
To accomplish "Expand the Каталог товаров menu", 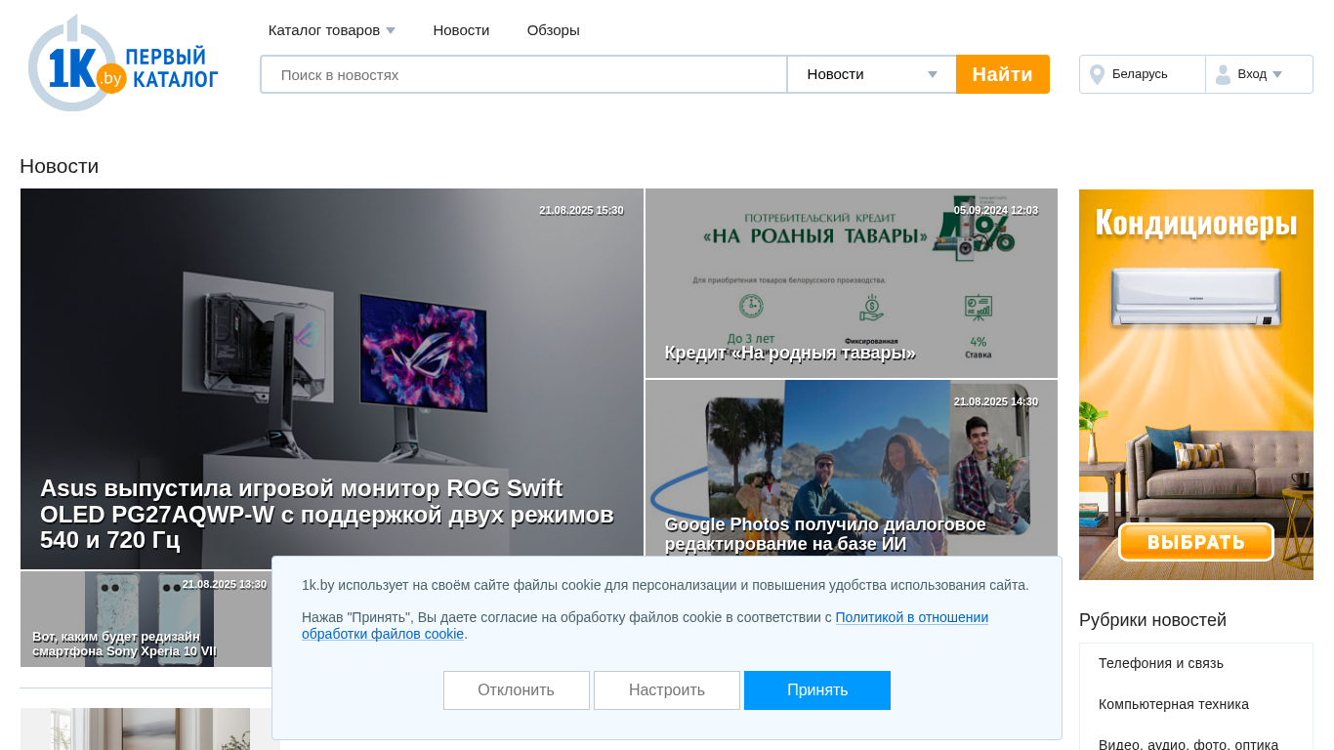I will [x=332, y=30].
